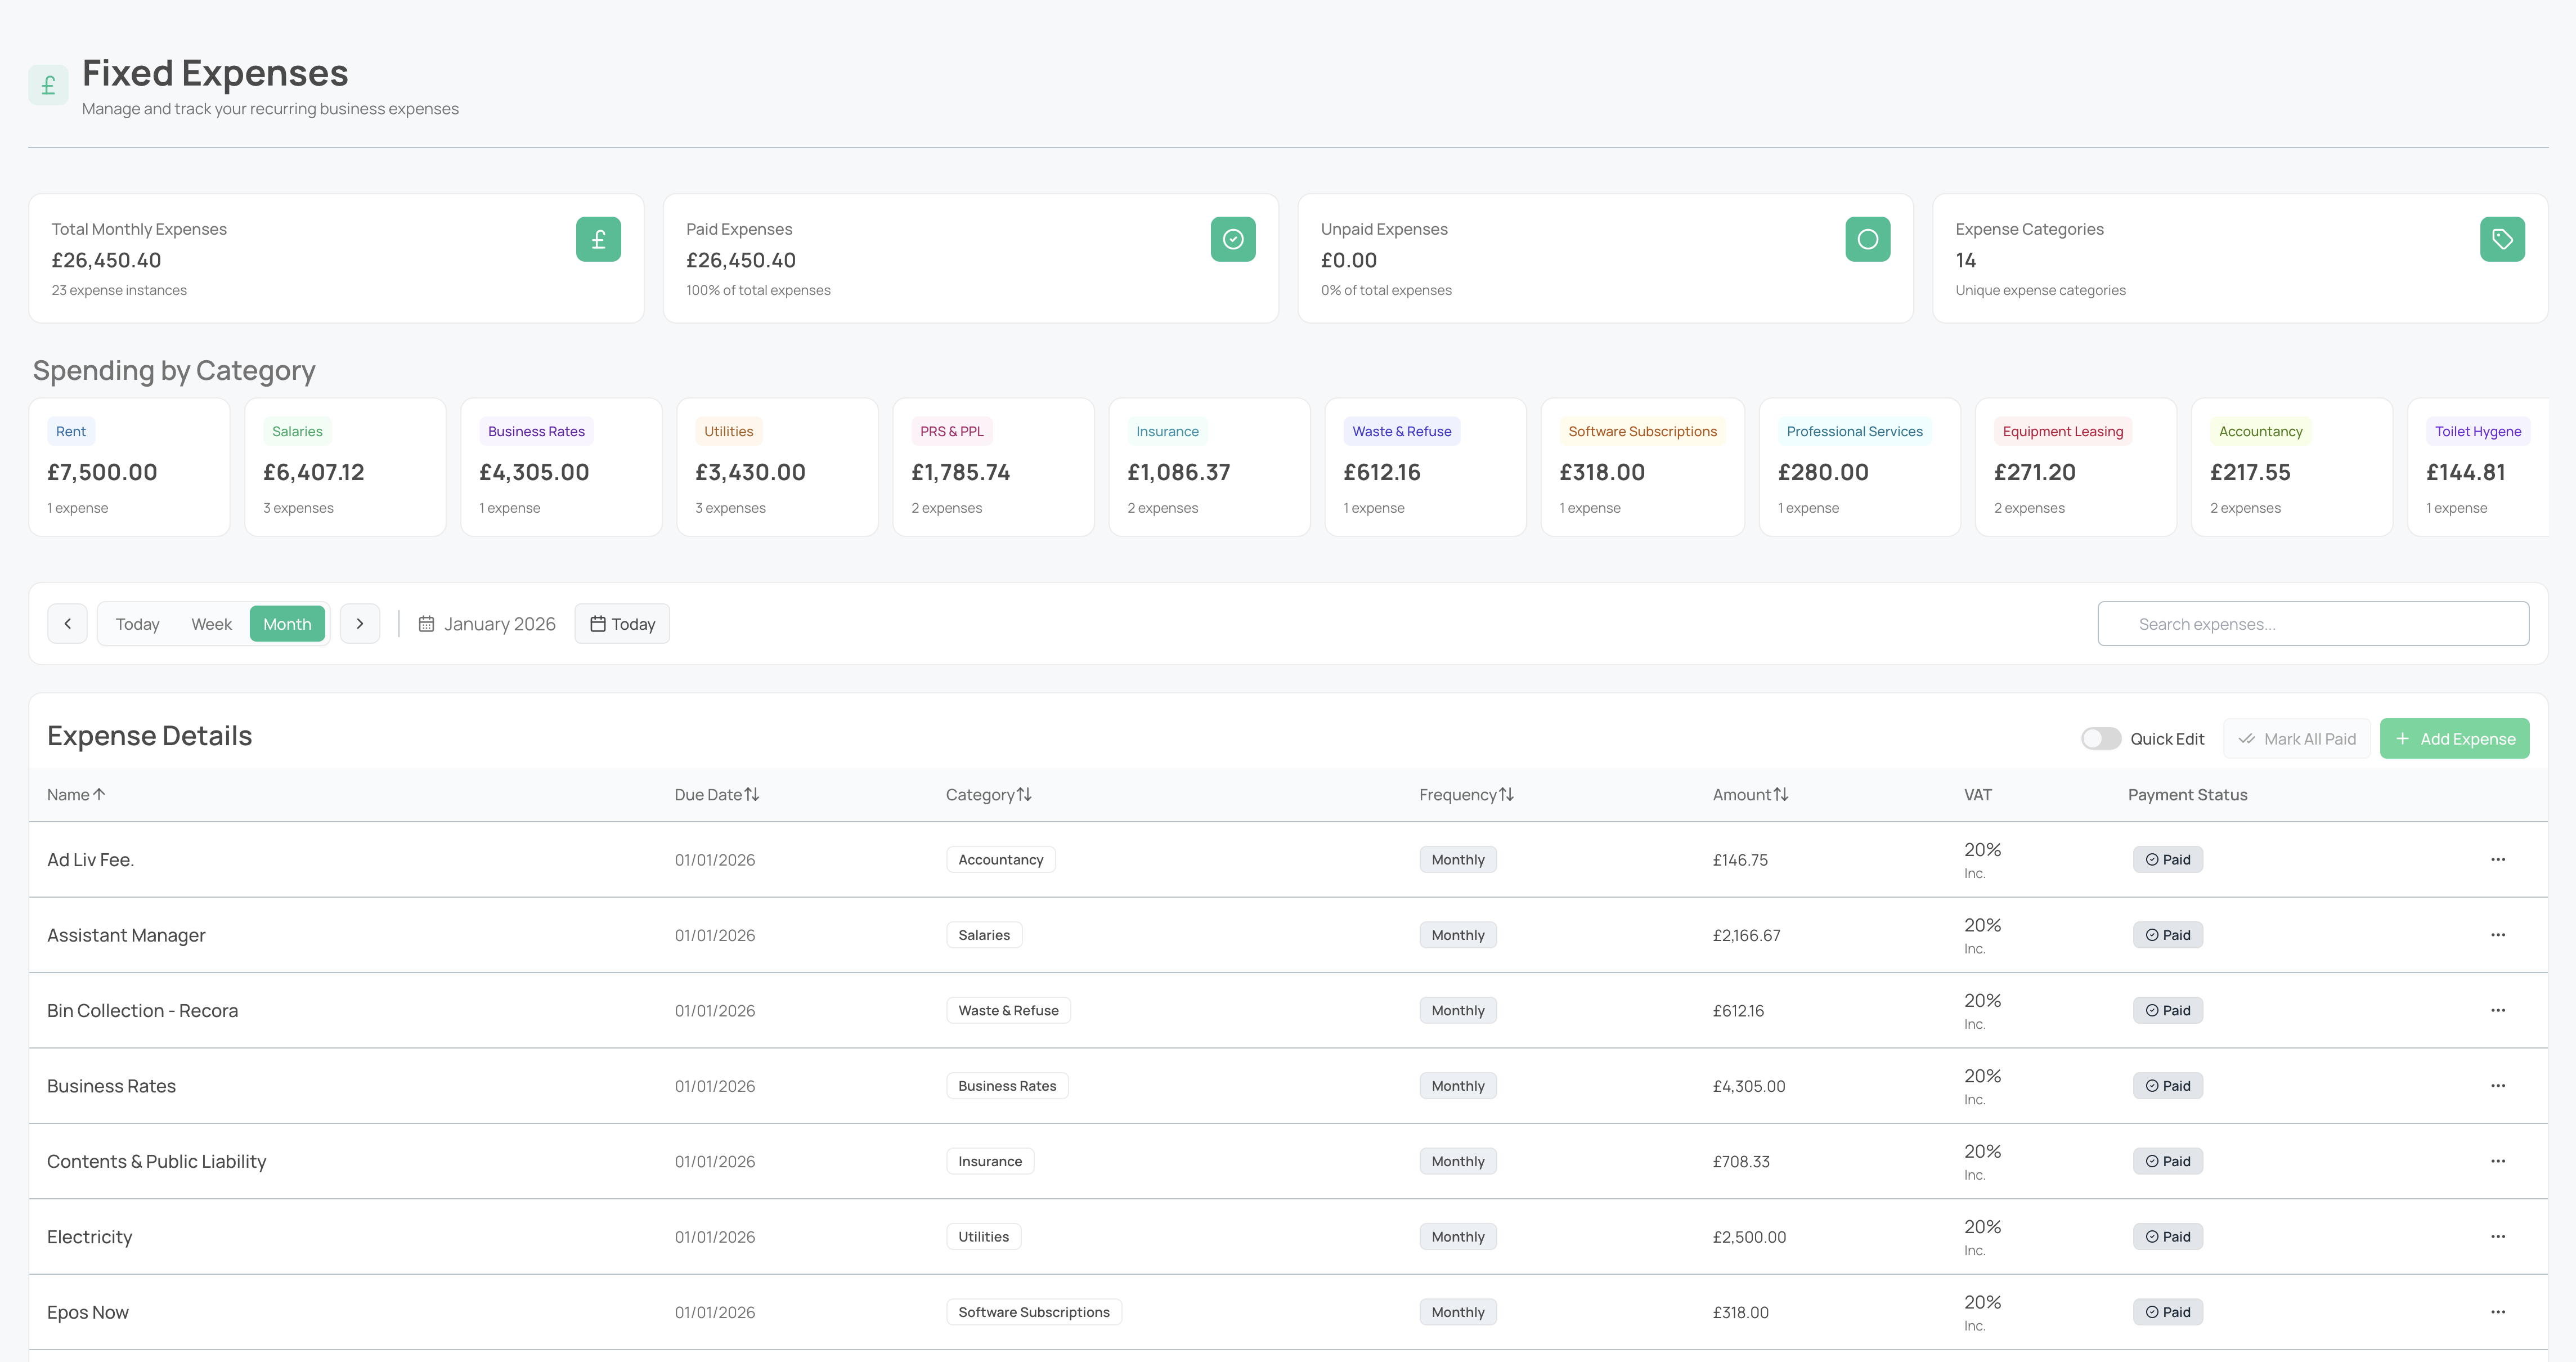Switch to Week view tab
Screen dimensions: 2576x1362
pyautogui.click(x=211, y=624)
